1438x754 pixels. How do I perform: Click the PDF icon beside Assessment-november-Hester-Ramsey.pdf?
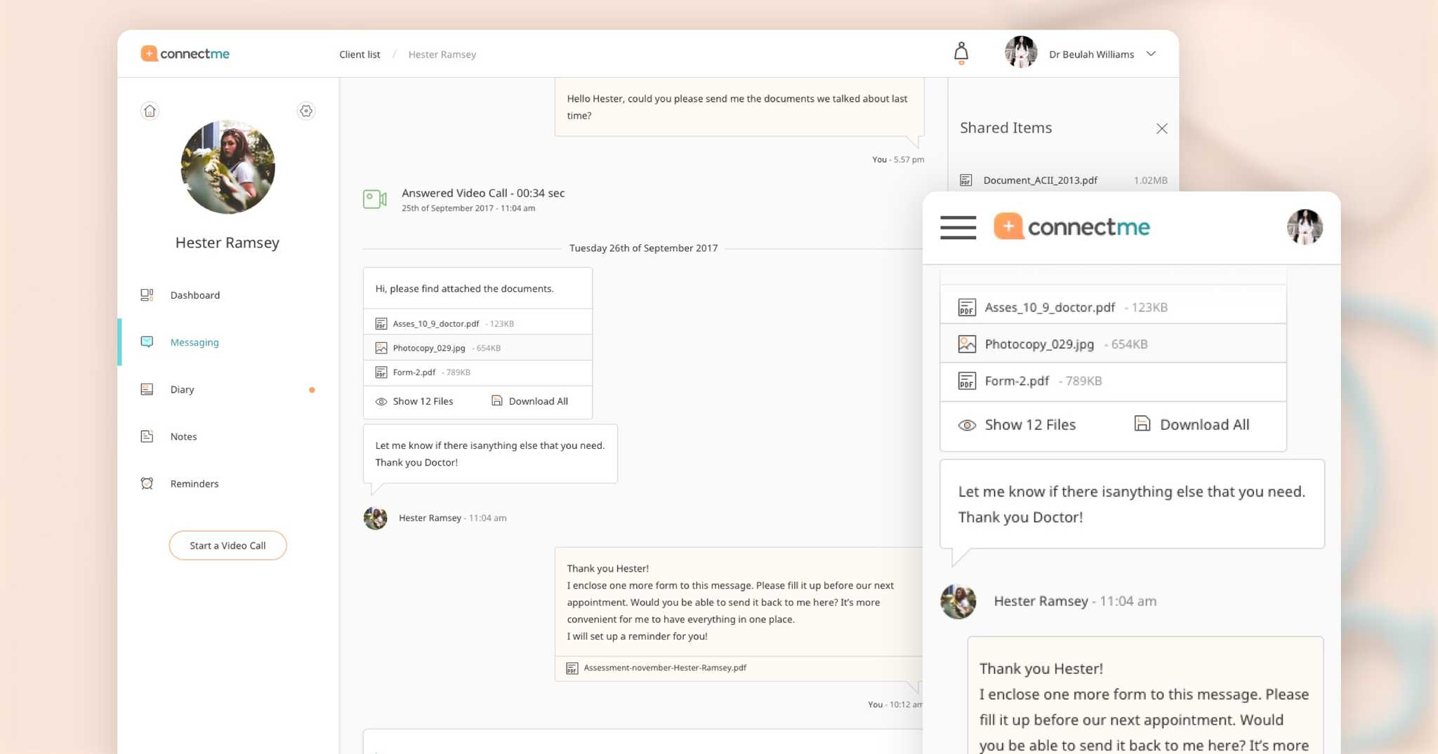click(x=572, y=668)
